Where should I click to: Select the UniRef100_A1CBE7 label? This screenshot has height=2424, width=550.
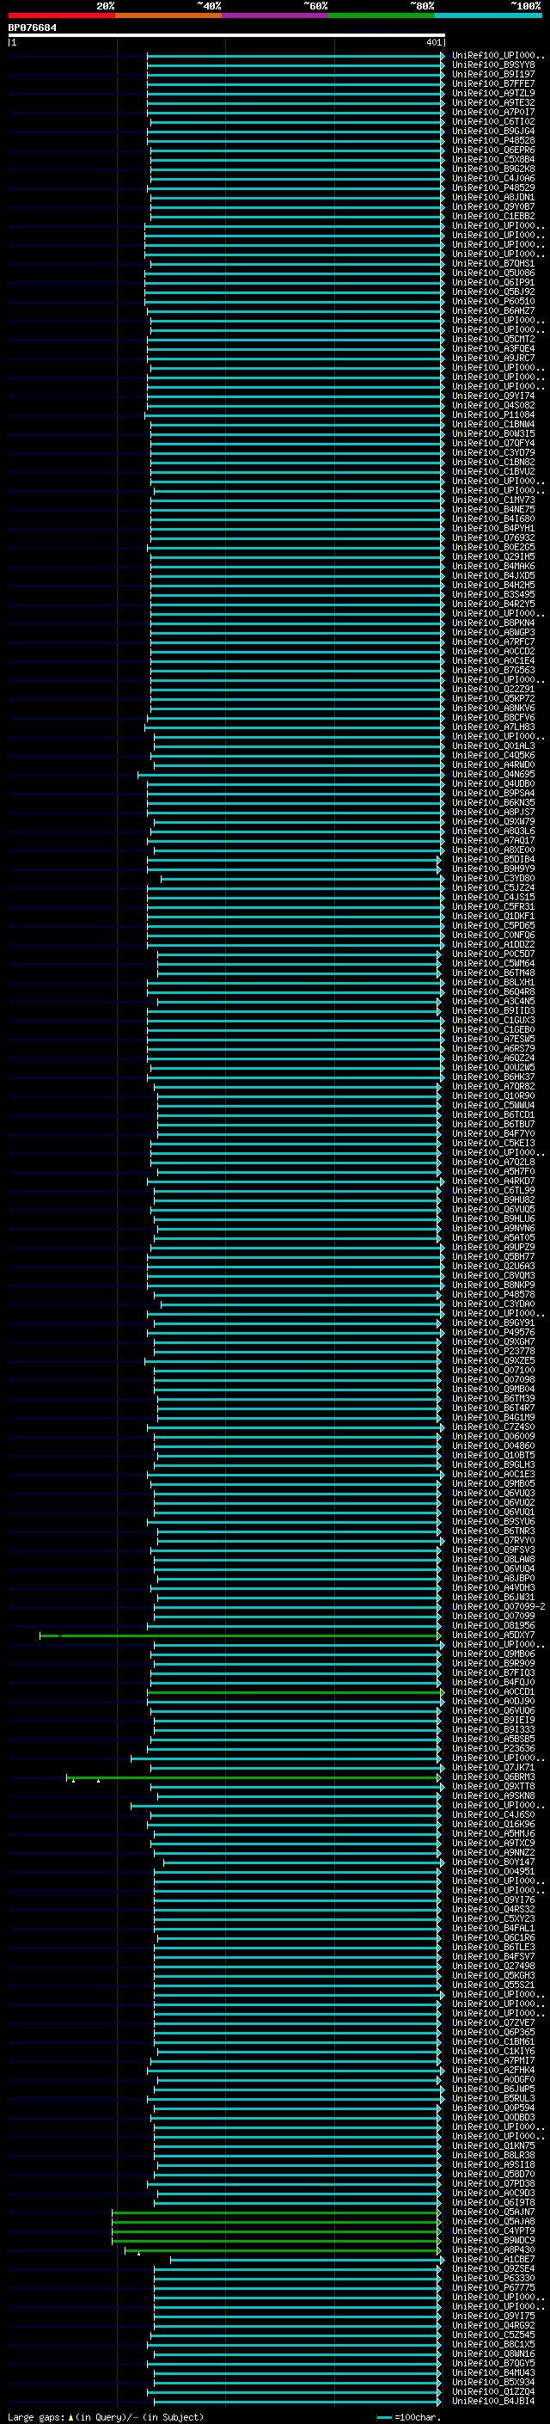point(493,2259)
